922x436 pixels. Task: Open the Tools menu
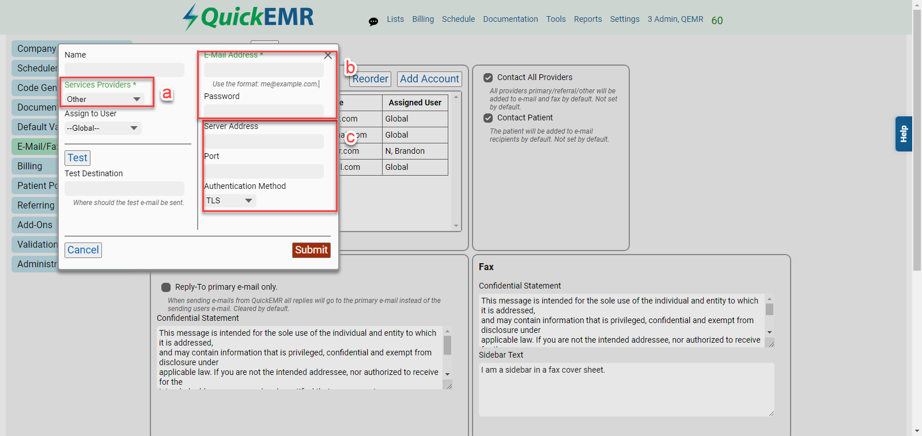(556, 19)
